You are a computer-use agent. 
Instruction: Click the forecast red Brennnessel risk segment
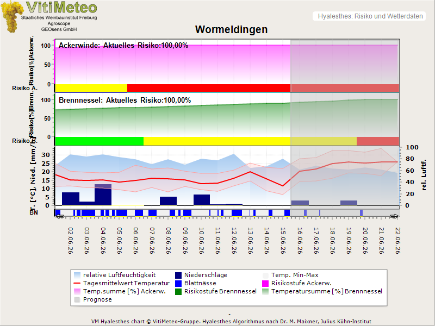point(378,141)
